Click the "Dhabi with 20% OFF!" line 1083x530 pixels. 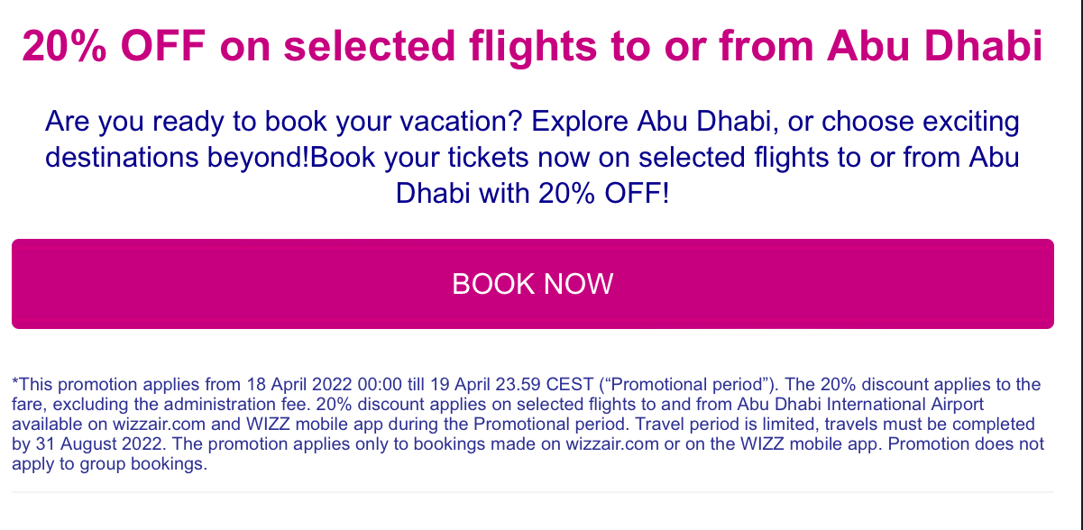533,193
